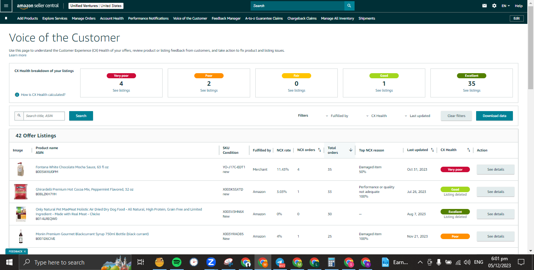
Task: Close the Feedback tab with X
Action: (25, 251)
